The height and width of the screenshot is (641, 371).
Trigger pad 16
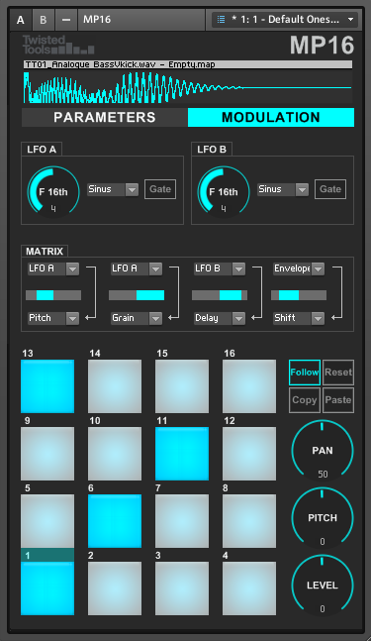[x=249, y=386]
